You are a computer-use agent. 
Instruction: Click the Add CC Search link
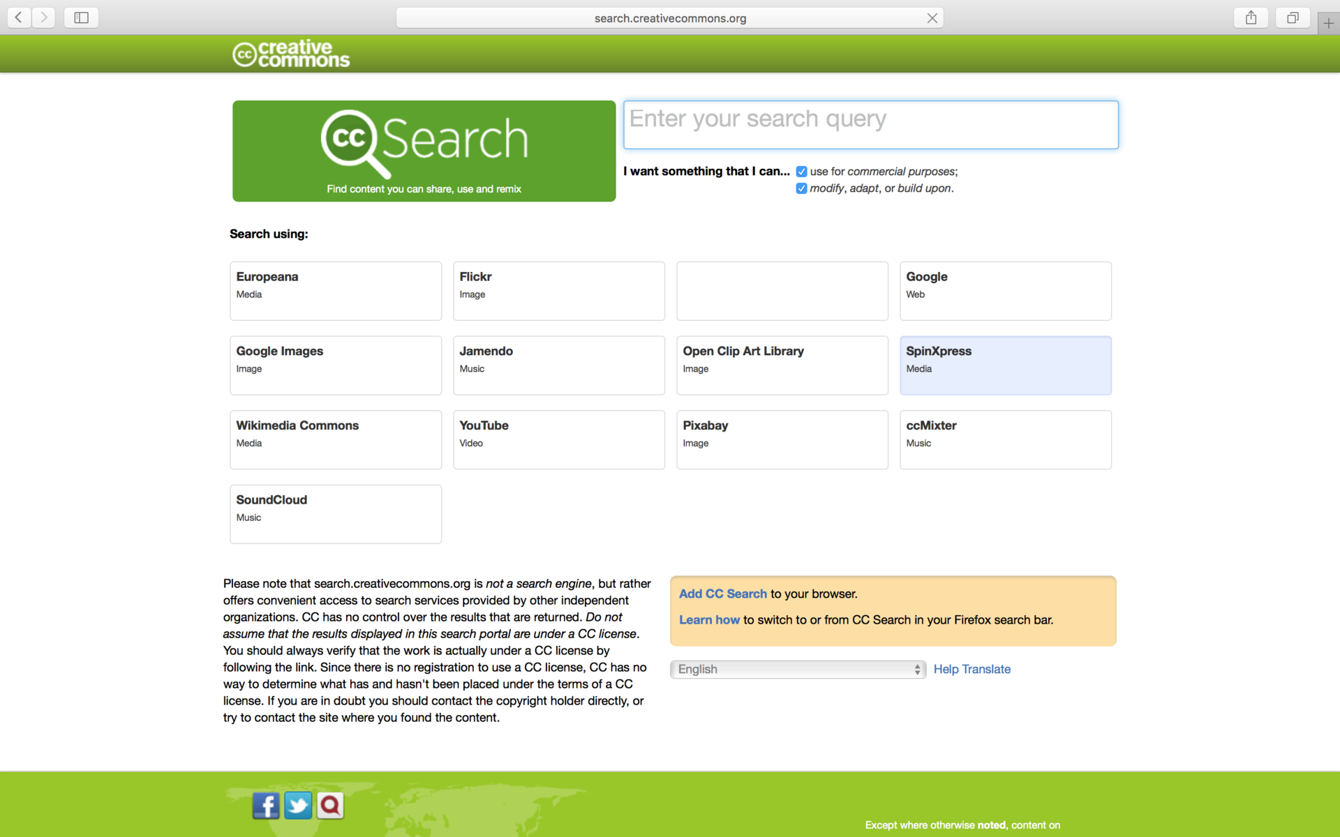(722, 594)
